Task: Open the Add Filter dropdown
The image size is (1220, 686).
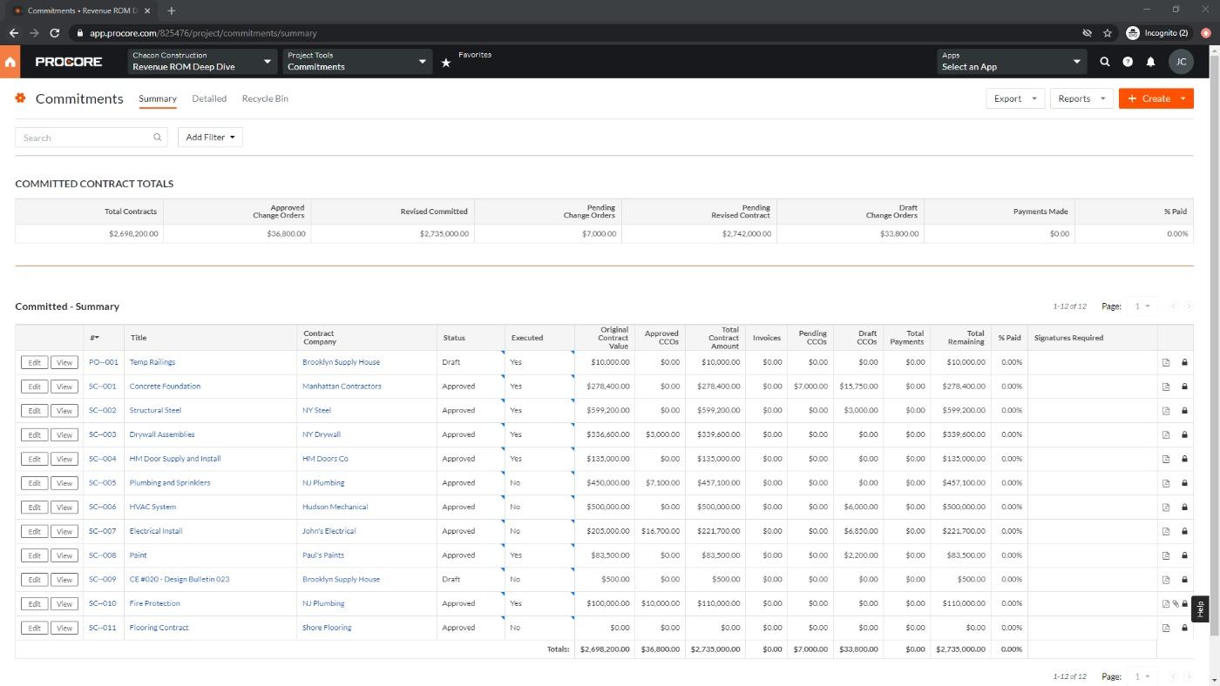Action: click(209, 137)
